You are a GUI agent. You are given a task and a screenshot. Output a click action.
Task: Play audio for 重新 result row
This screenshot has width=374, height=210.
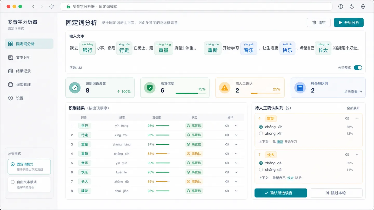pyautogui.click(x=227, y=154)
